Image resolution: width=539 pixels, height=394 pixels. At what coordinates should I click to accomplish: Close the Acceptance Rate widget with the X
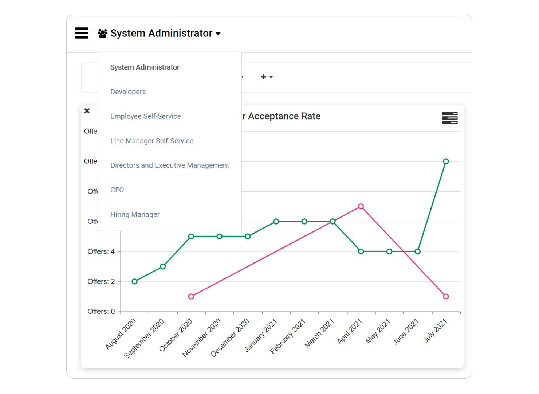point(87,111)
